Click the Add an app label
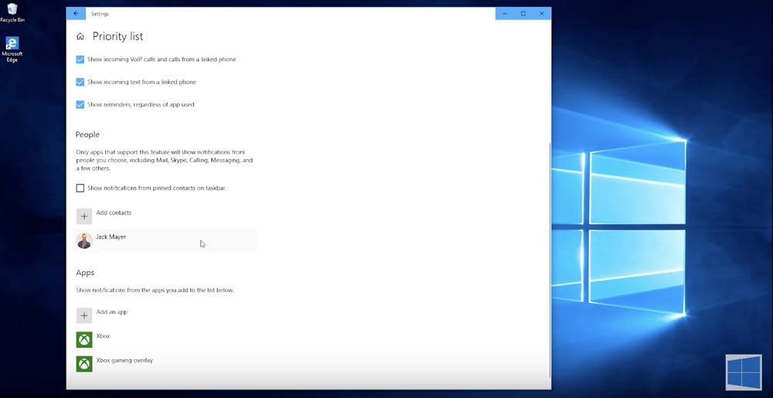The width and height of the screenshot is (773, 398). (x=112, y=311)
